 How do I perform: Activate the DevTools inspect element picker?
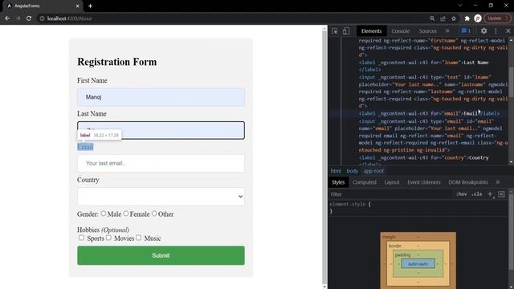[335, 31]
